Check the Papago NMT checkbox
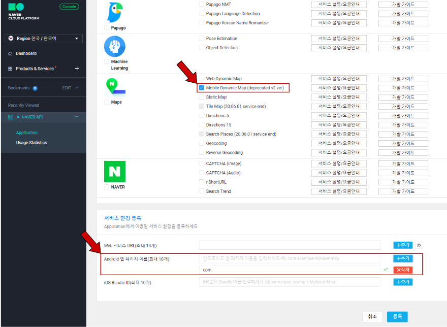The image size is (447, 327). point(202,4)
